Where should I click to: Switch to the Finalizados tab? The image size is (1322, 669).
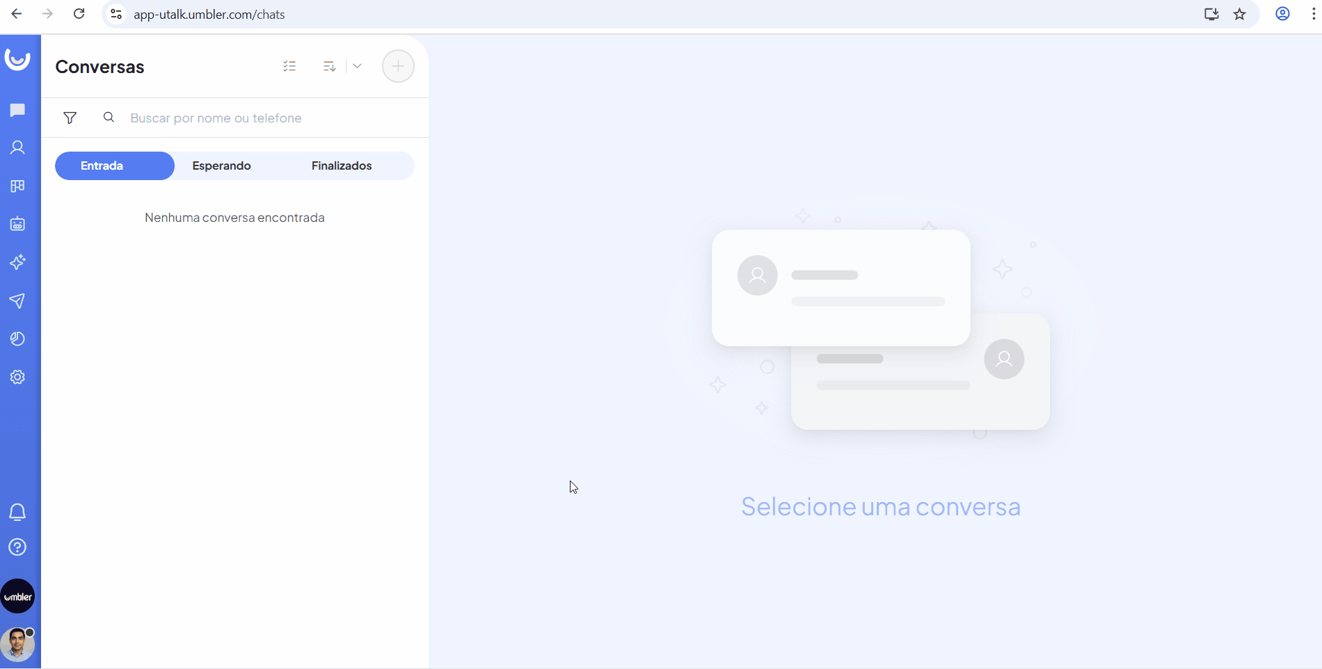(341, 166)
